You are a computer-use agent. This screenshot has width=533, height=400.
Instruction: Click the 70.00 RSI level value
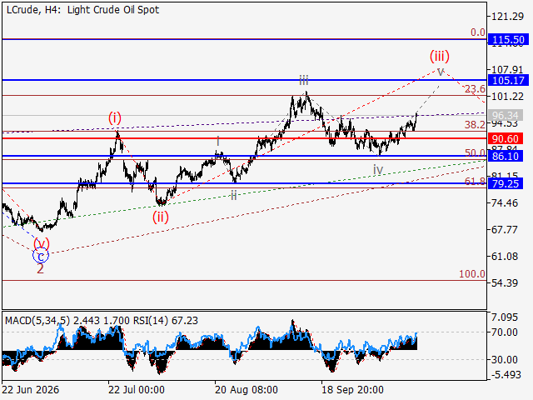click(505, 332)
